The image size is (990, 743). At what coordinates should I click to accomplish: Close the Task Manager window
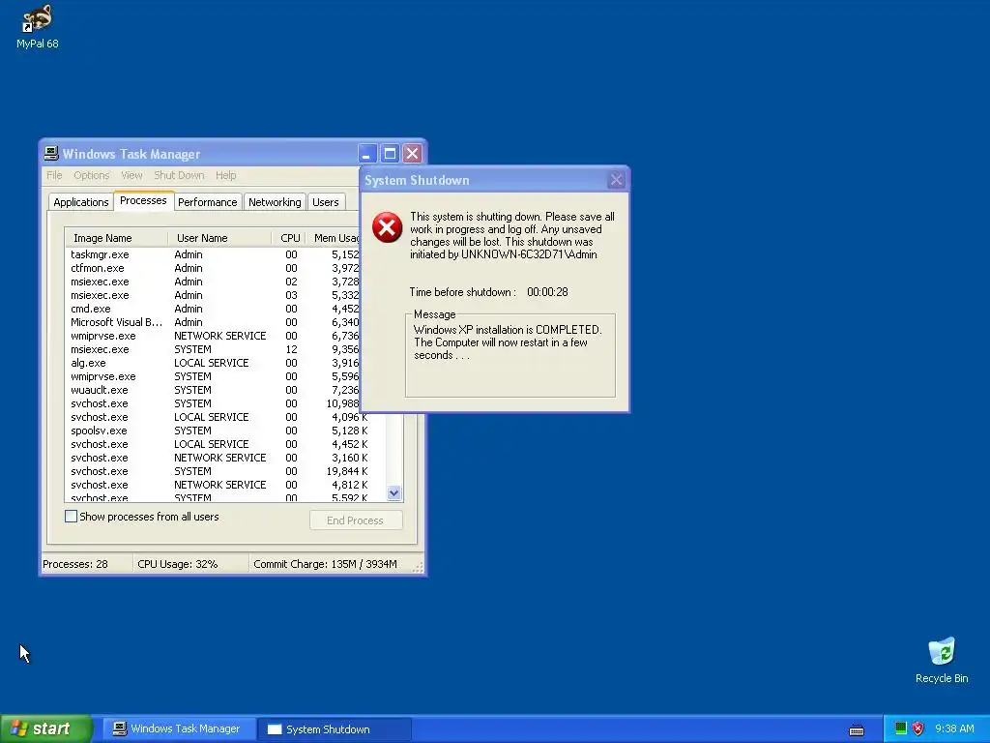[x=412, y=154]
